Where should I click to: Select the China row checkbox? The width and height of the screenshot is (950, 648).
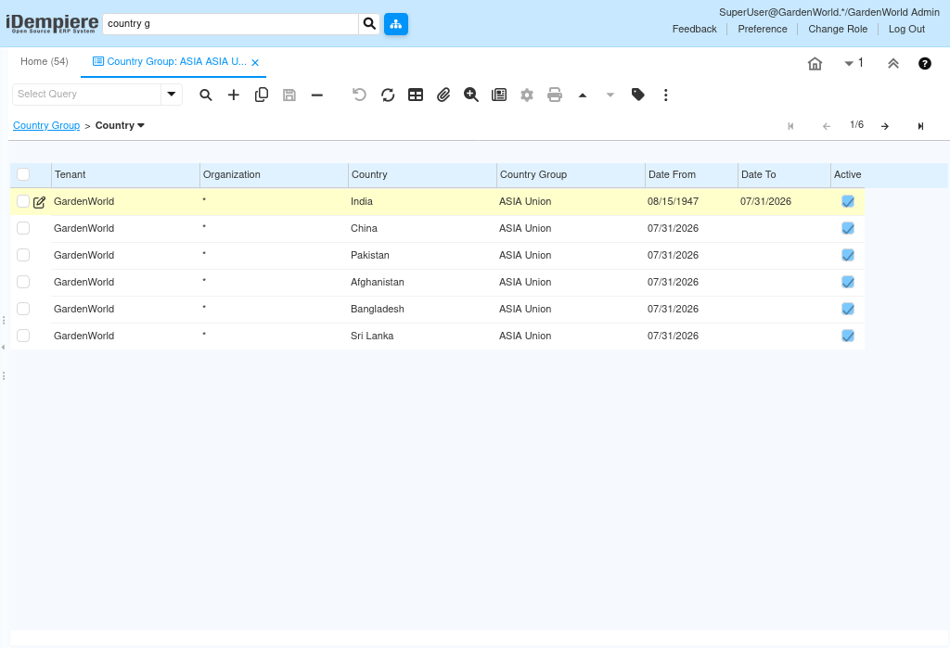coord(23,228)
